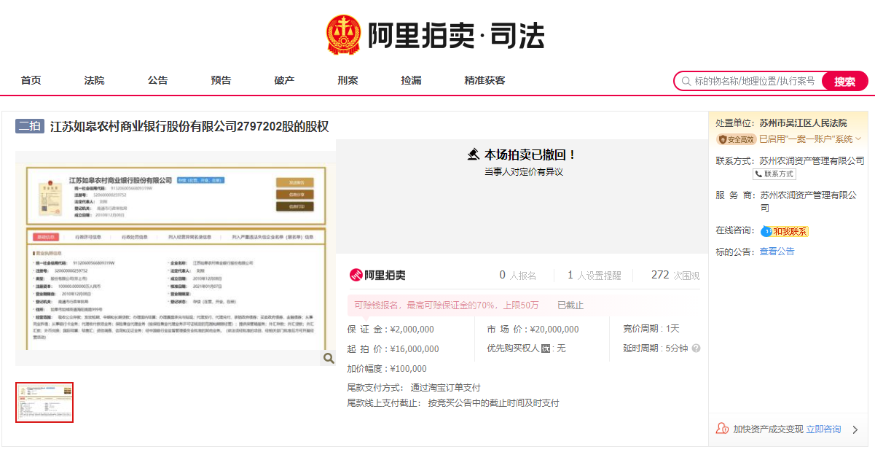This screenshot has width=875, height=452.
Task: Zoom the property image with magnifier icon
Action: pos(329,358)
